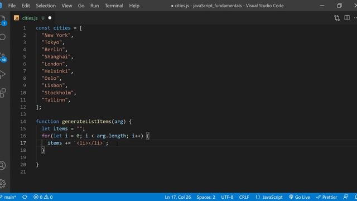Click the "Lisbon" string on line 9
357x201 pixels.
tap(53, 85)
